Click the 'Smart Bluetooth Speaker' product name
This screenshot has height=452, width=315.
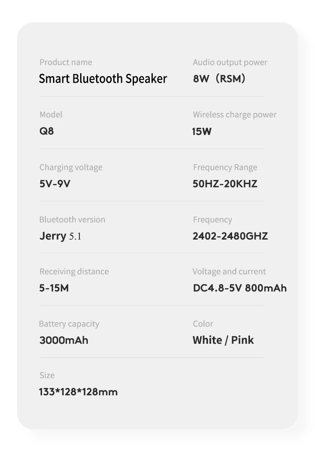(x=103, y=79)
